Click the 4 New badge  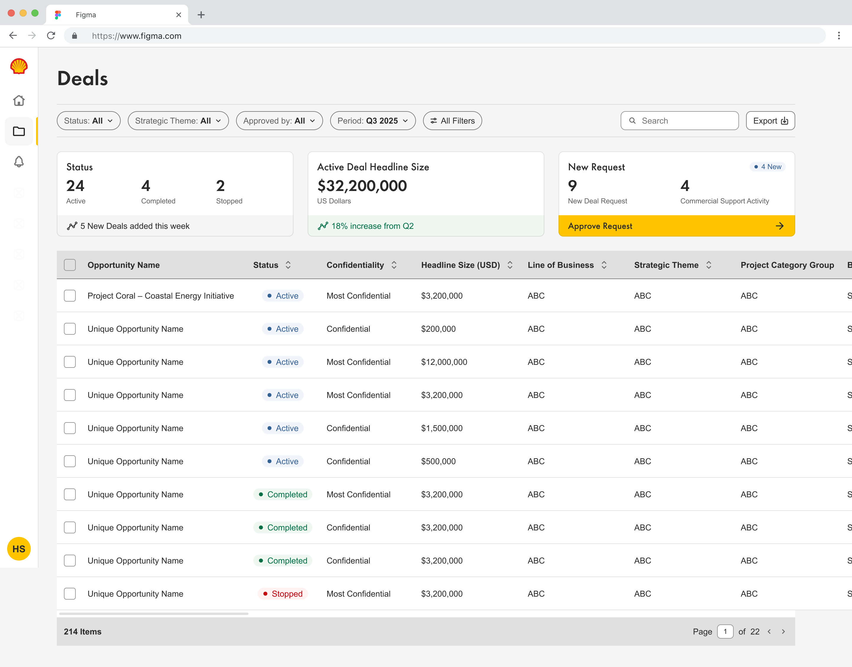[768, 167]
